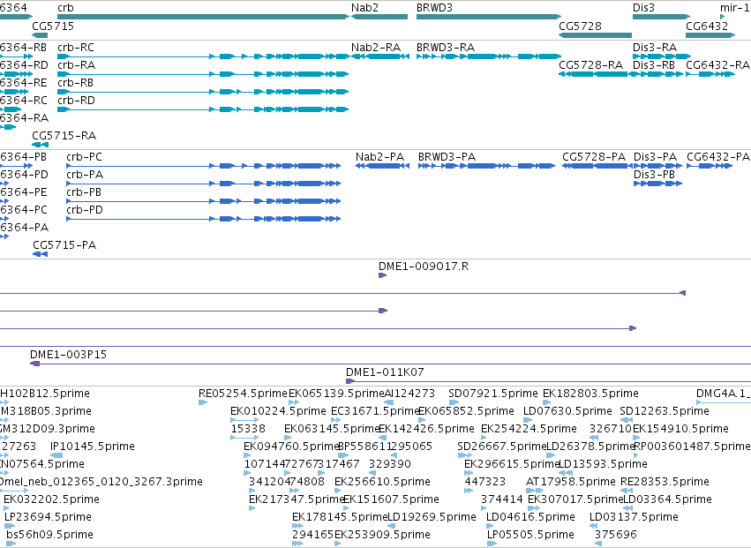The width and height of the screenshot is (751, 548).
Task: Select the Dis3-RA transcript
Action: pyautogui.click(x=662, y=56)
